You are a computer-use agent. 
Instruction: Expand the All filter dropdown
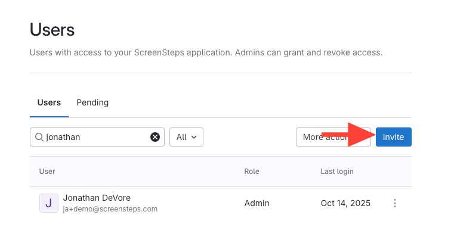pyautogui.click(x=186, y=137)
